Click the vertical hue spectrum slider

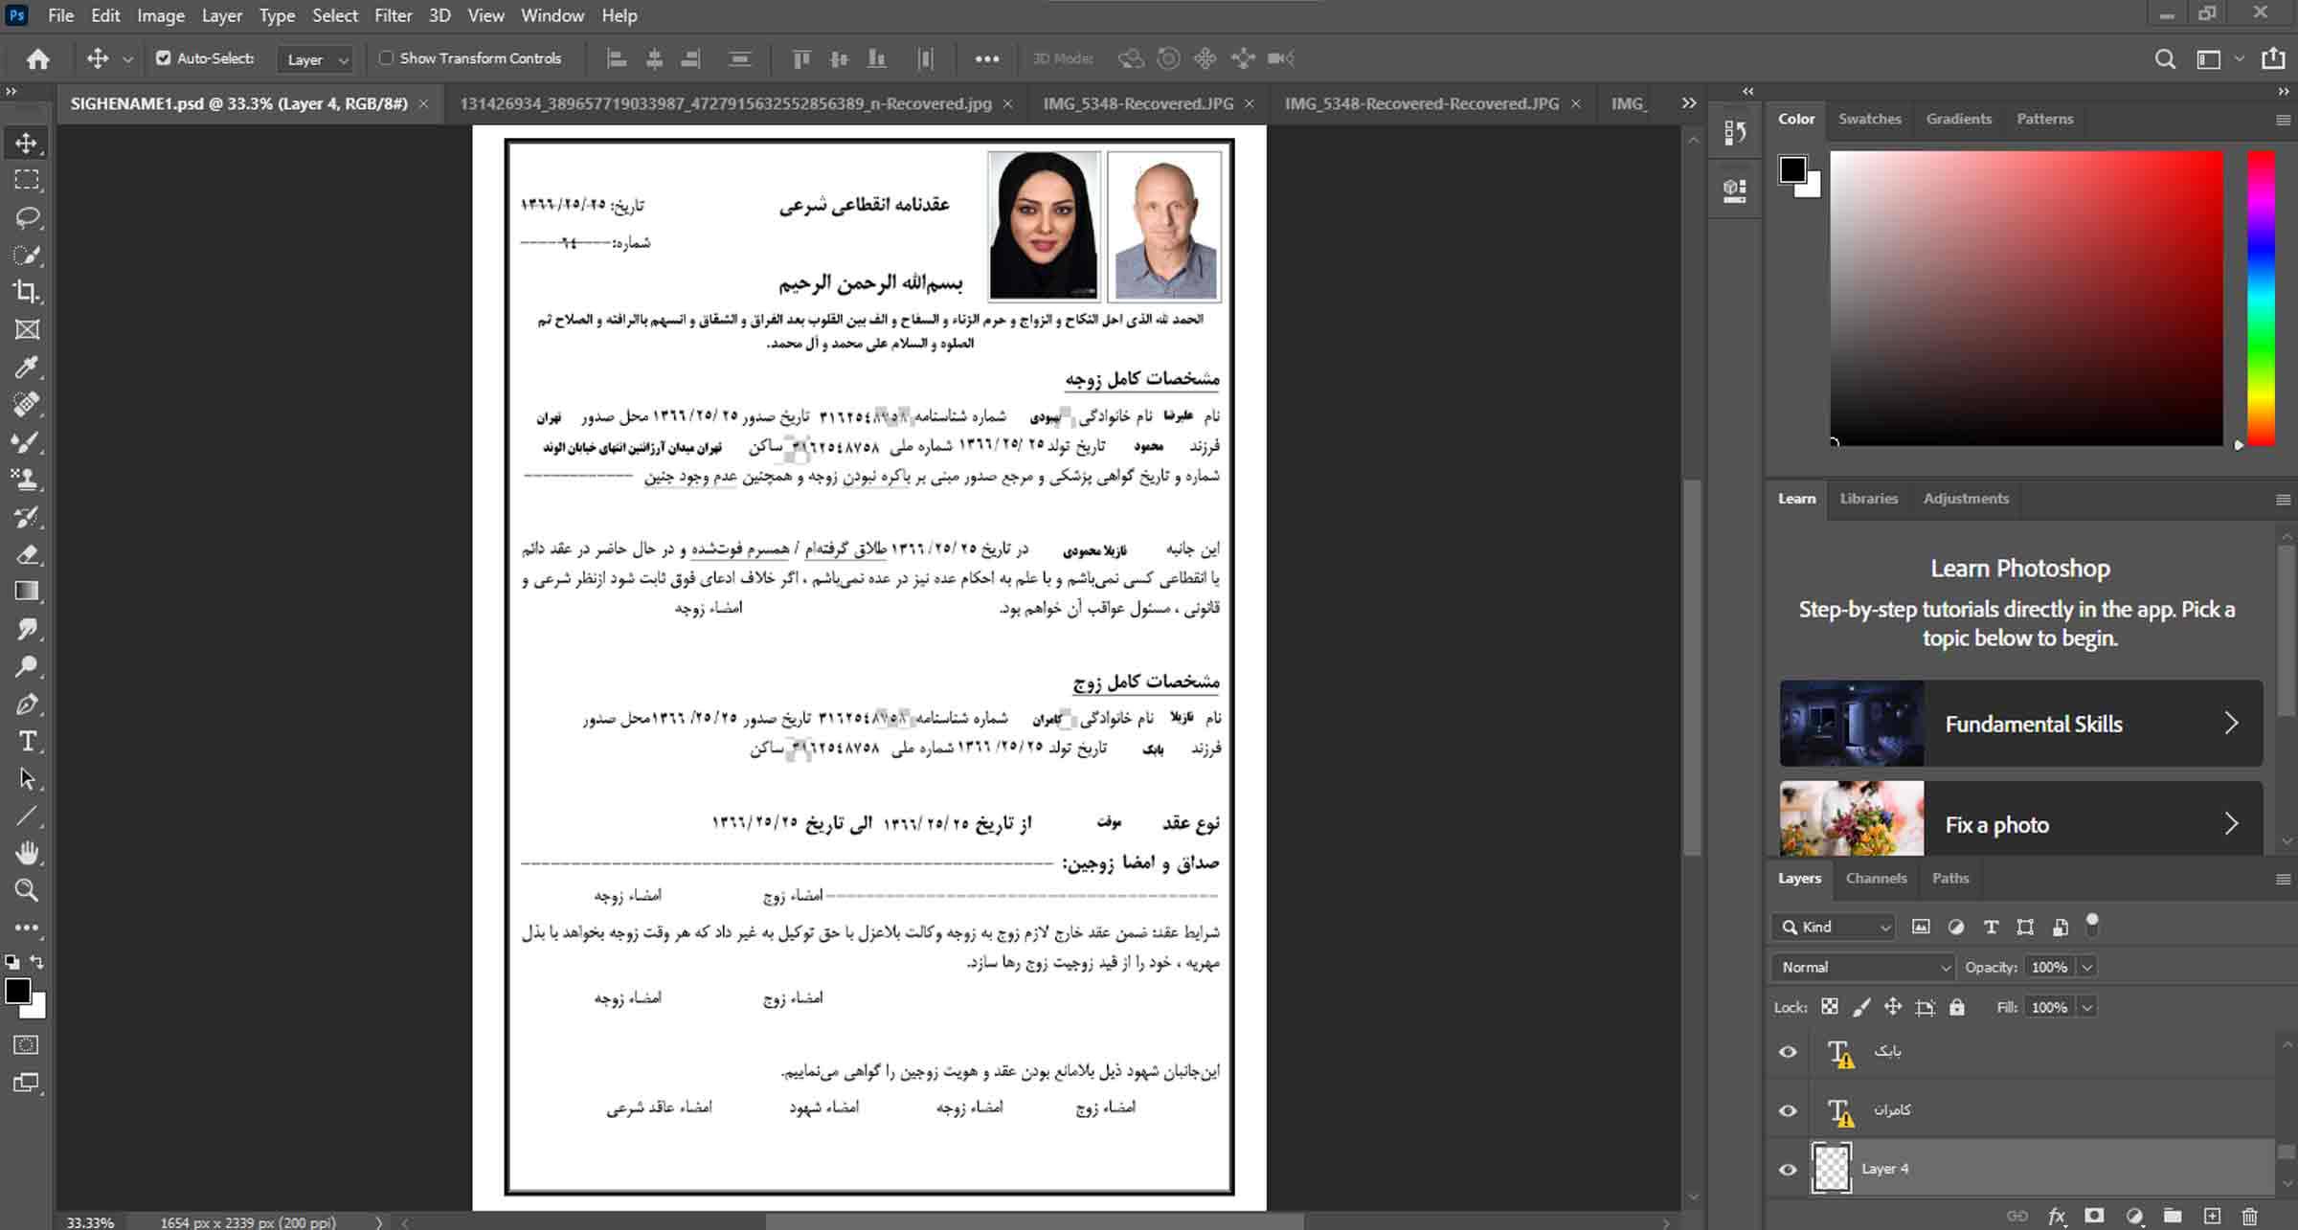(2261, 298)
